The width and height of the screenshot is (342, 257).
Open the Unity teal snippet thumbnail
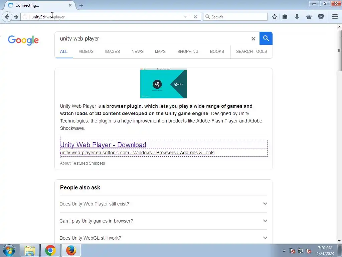(164, 83)
